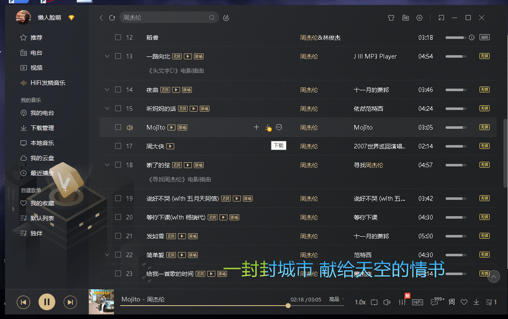Select the checkbox for 说好不哭
The height and width of the screenshot is (319, 508).
click(x=118, y=198)
